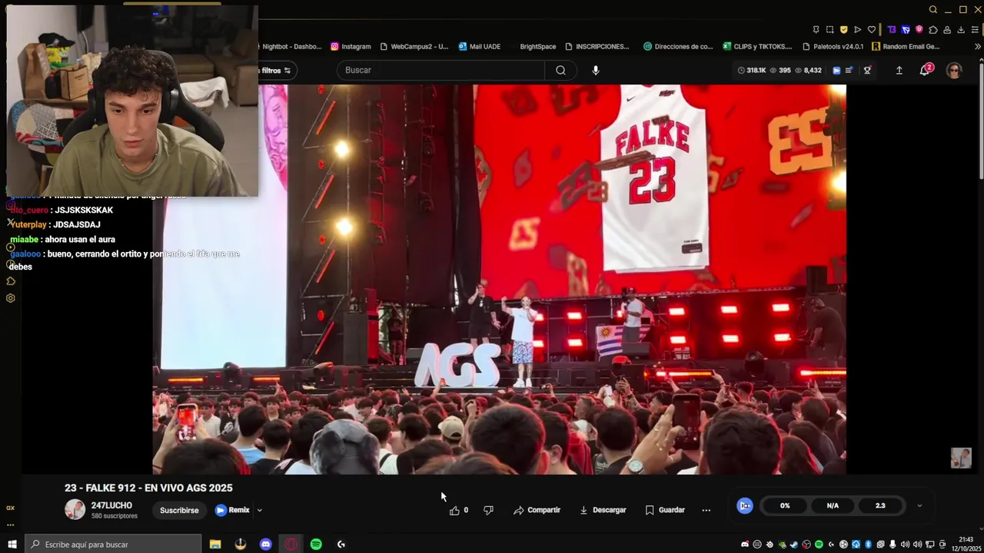984x553 pixels.
Task: Click the upload arrow icon
Action: click(899, 70)
